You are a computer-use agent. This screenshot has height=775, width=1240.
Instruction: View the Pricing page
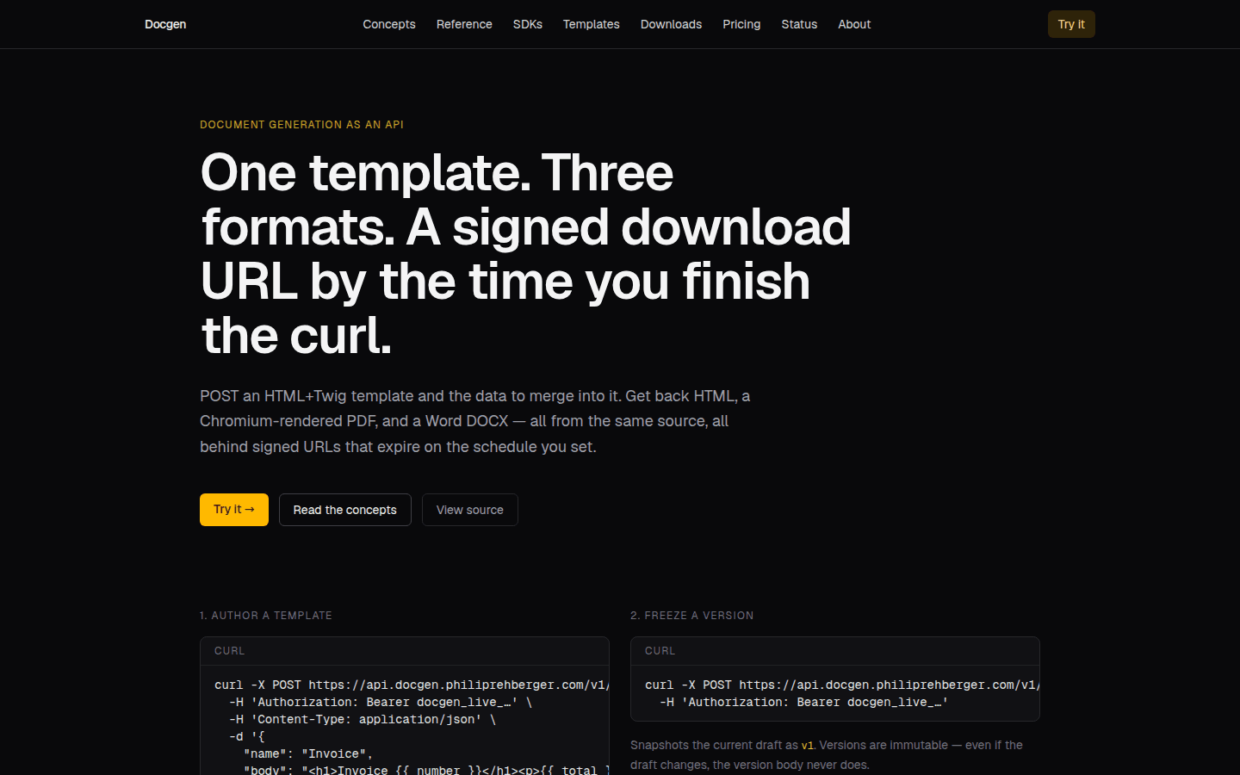(741, 24)
